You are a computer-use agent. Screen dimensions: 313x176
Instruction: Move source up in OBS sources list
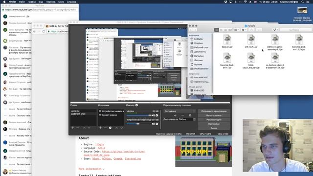pyautogui.click(x=116, y=128)
